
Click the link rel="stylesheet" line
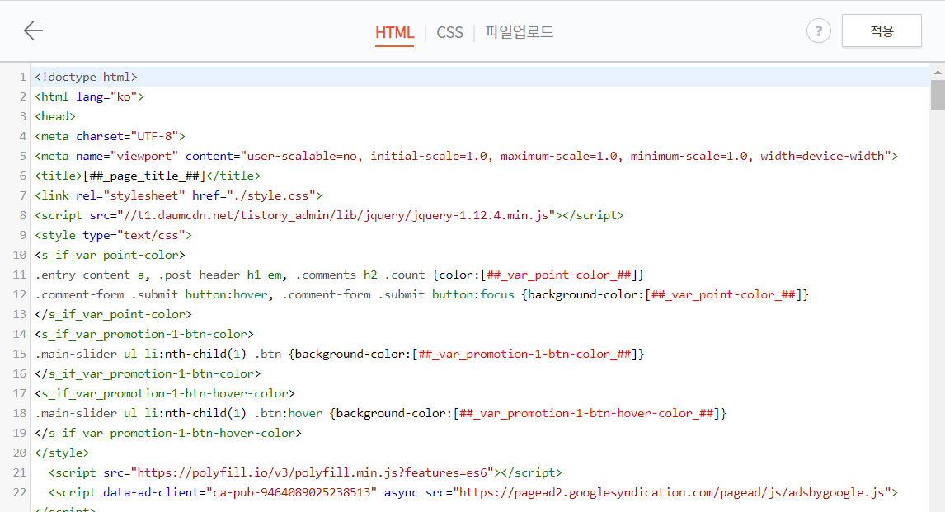(x=178, y=195)
